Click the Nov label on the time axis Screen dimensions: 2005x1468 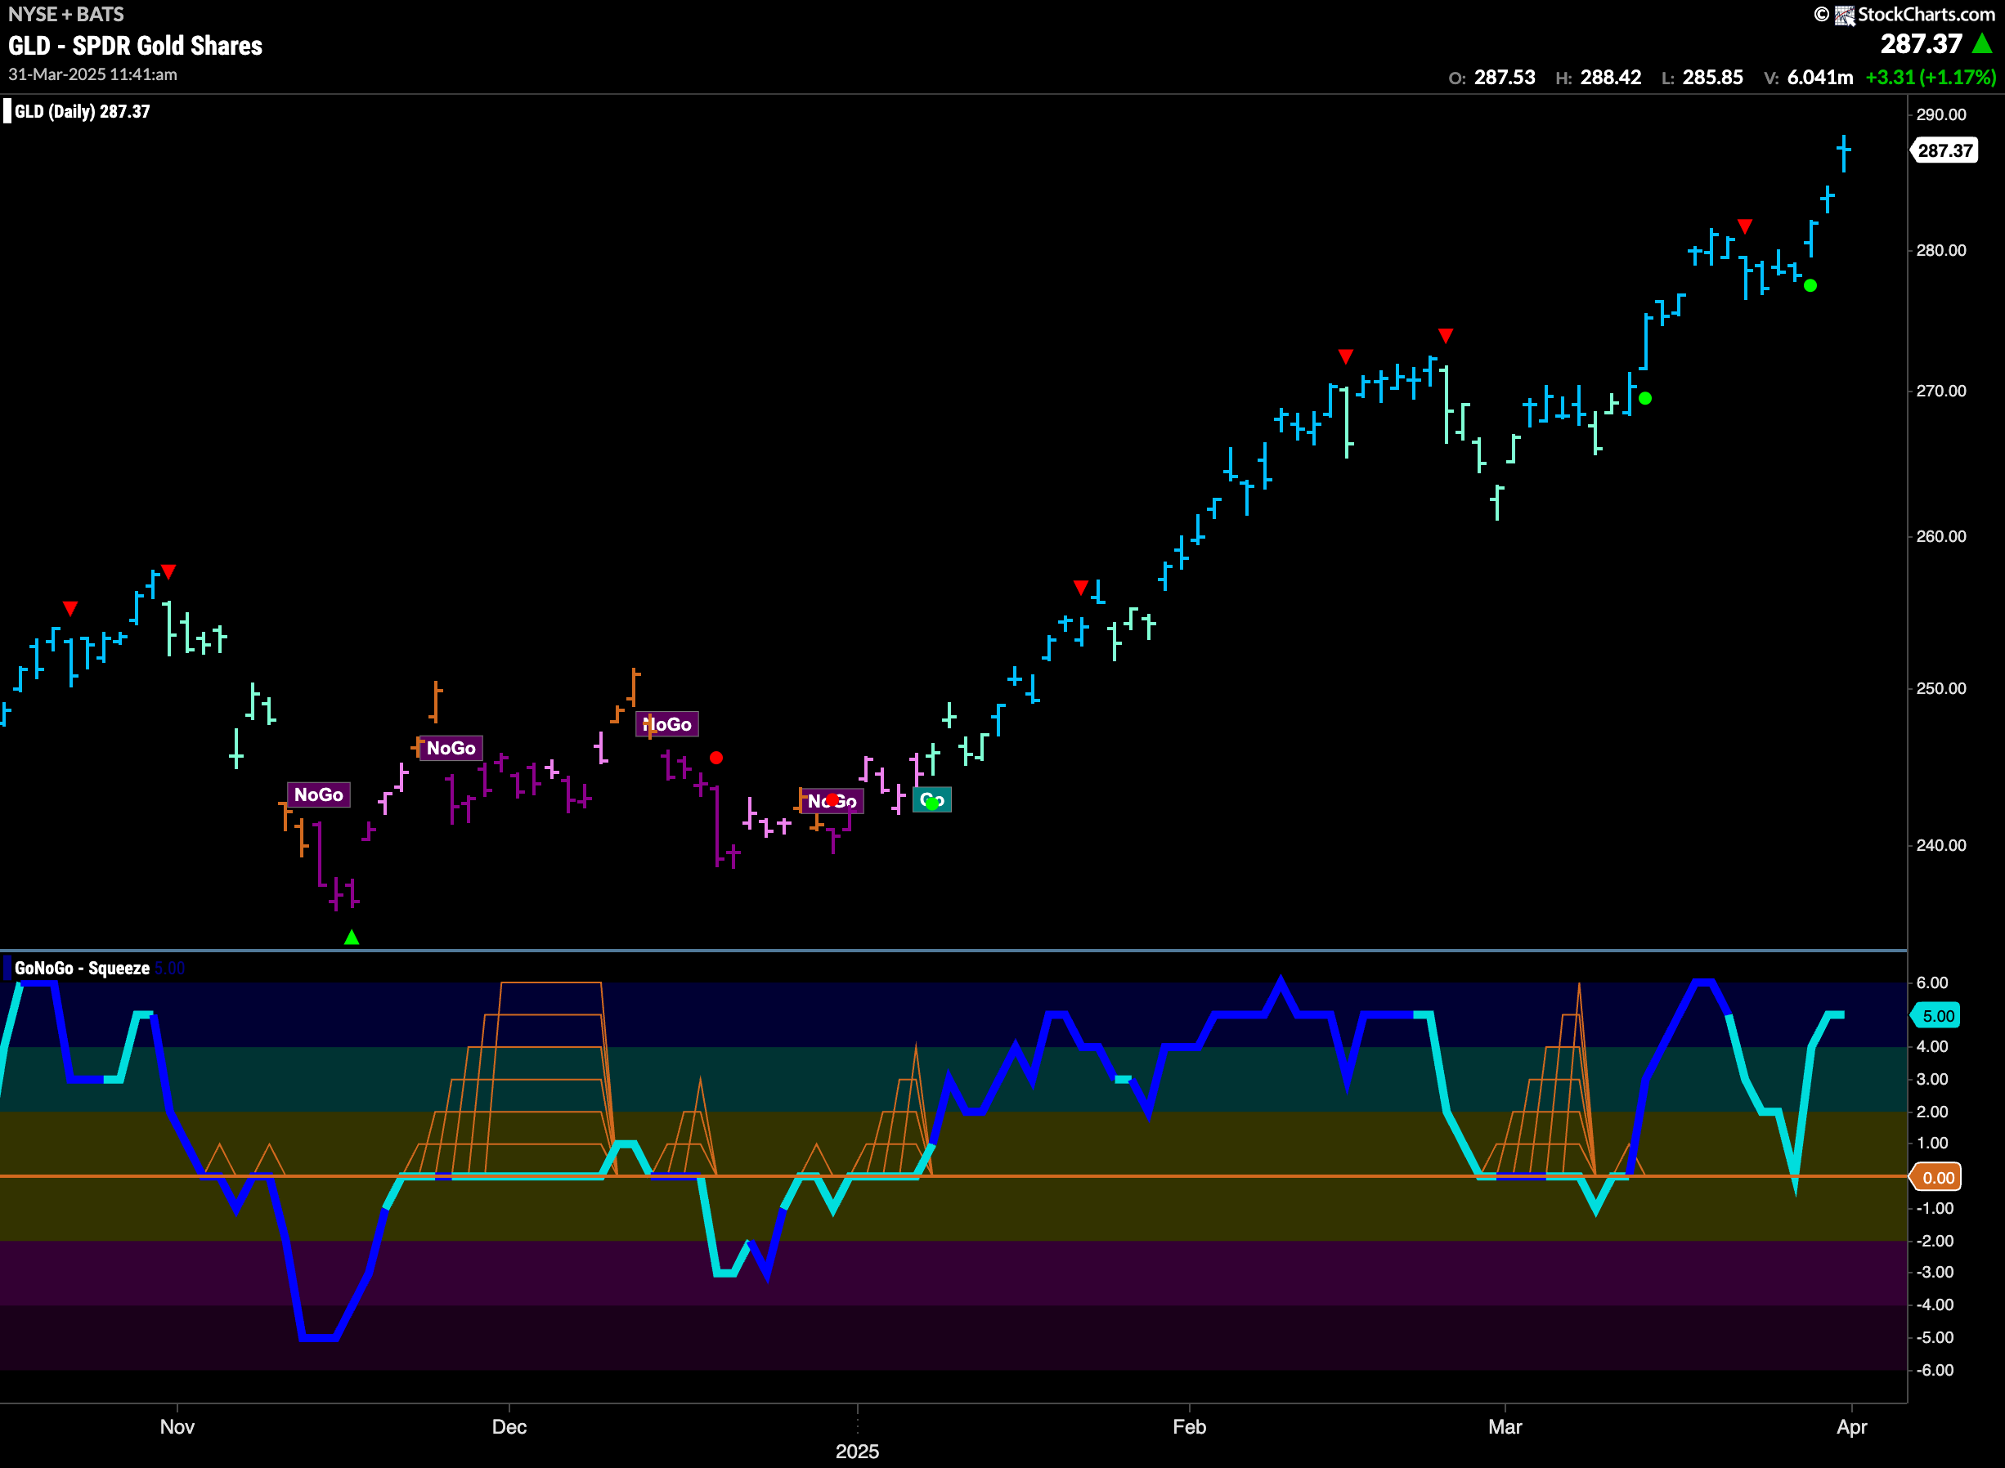tap(177, 1427)
